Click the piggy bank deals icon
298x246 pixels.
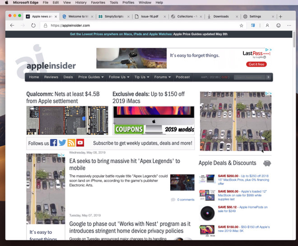pyautogui.click(x=267, y=163)
